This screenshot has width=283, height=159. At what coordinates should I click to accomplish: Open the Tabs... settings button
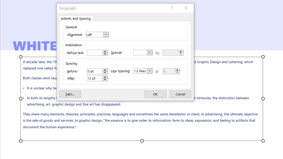point(70,94)
